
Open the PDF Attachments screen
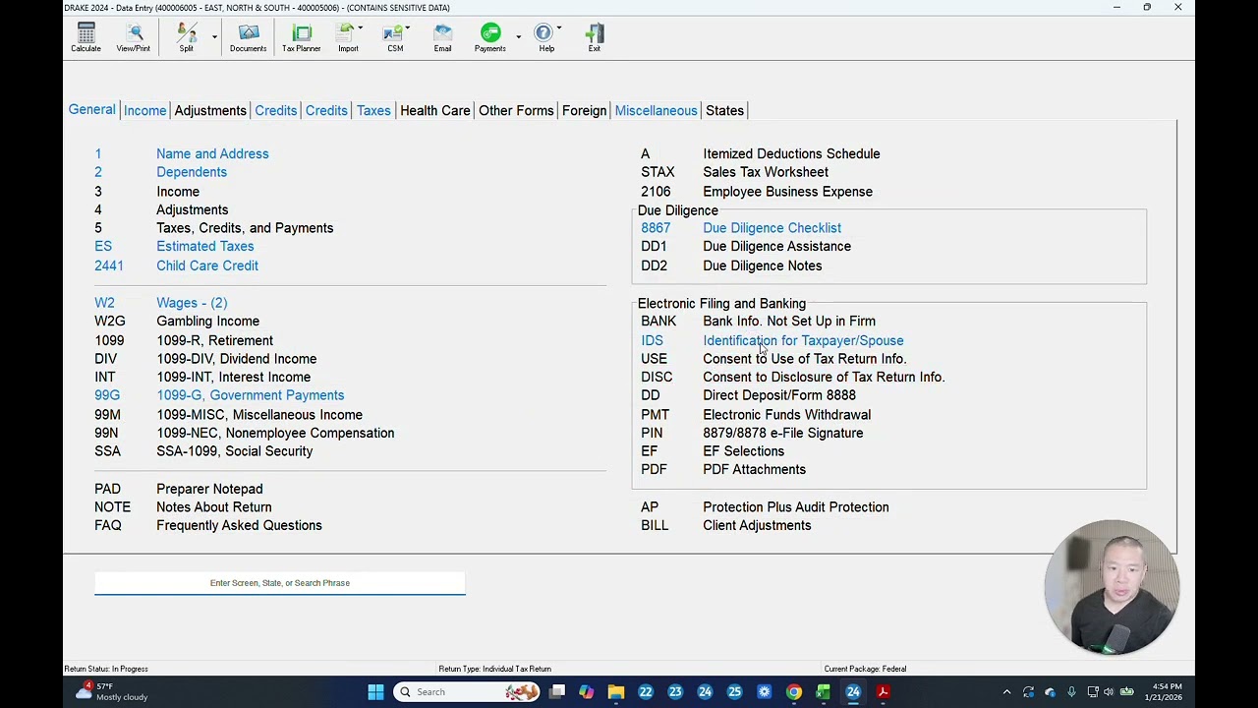pos(754,470)
